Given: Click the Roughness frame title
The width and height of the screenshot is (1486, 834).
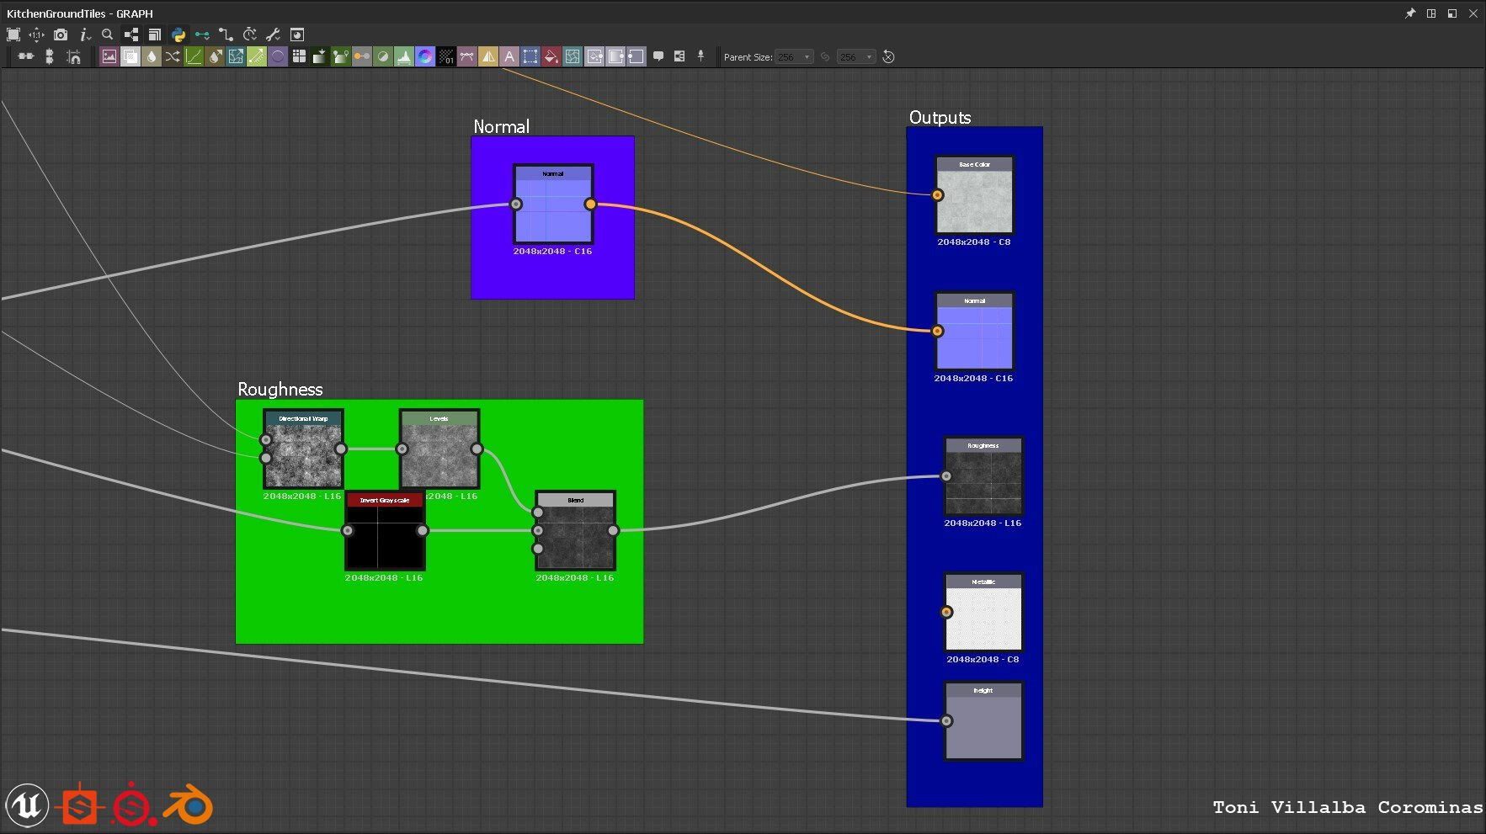Looking at the screenshot, I should [x=280, y=389].
